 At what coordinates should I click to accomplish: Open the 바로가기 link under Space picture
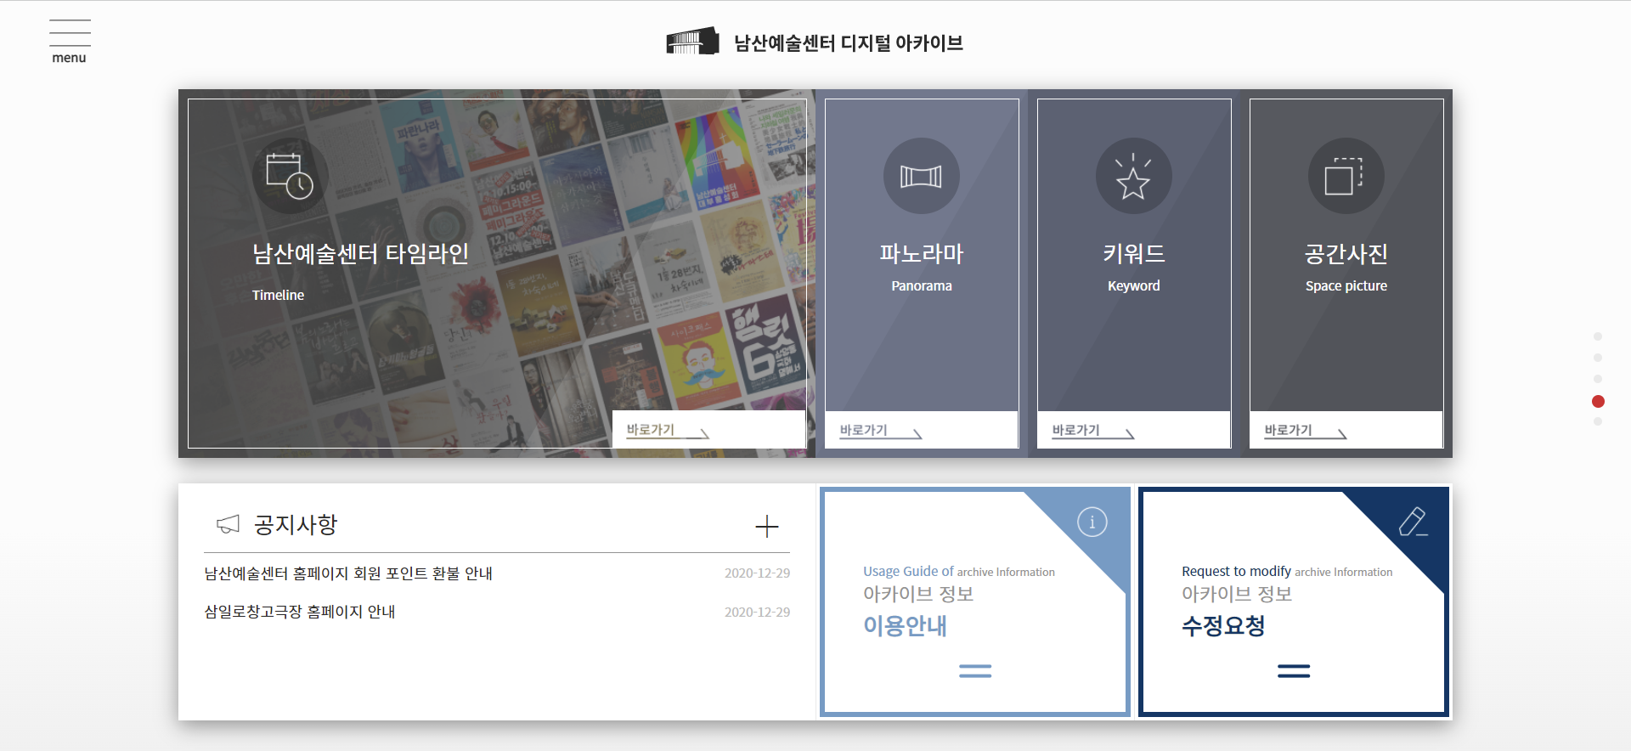click(1305, 431)
